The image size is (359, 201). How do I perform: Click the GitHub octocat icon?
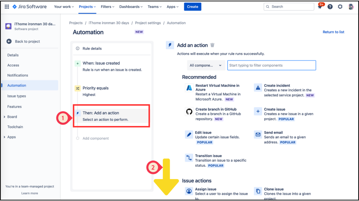click(x=189, y=111)
